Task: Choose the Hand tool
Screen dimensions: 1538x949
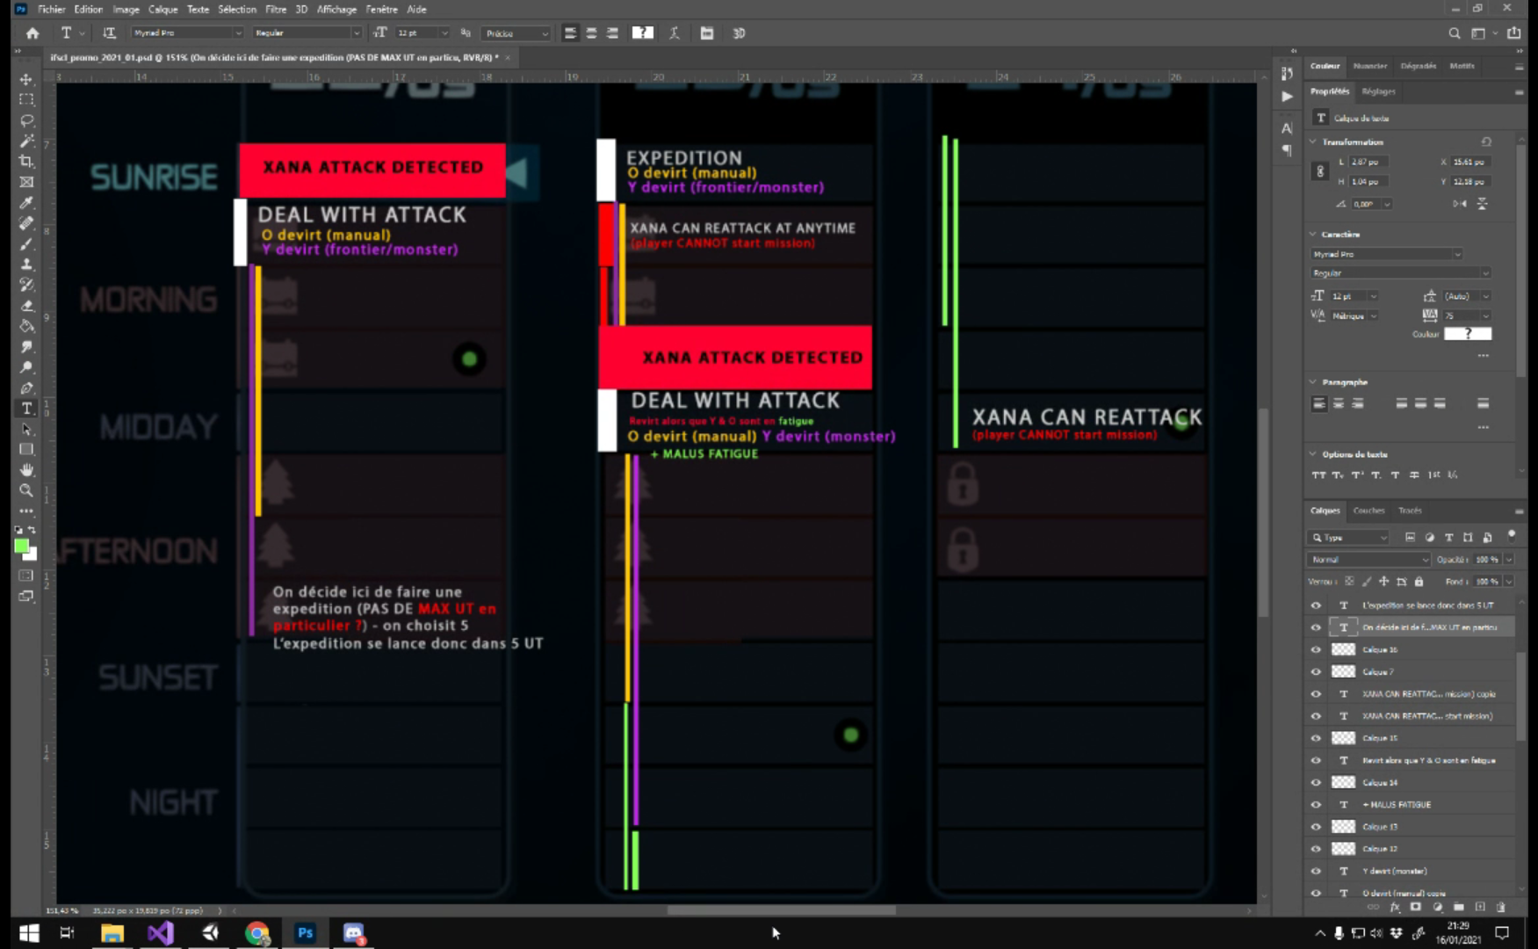Action: point(26,470)
